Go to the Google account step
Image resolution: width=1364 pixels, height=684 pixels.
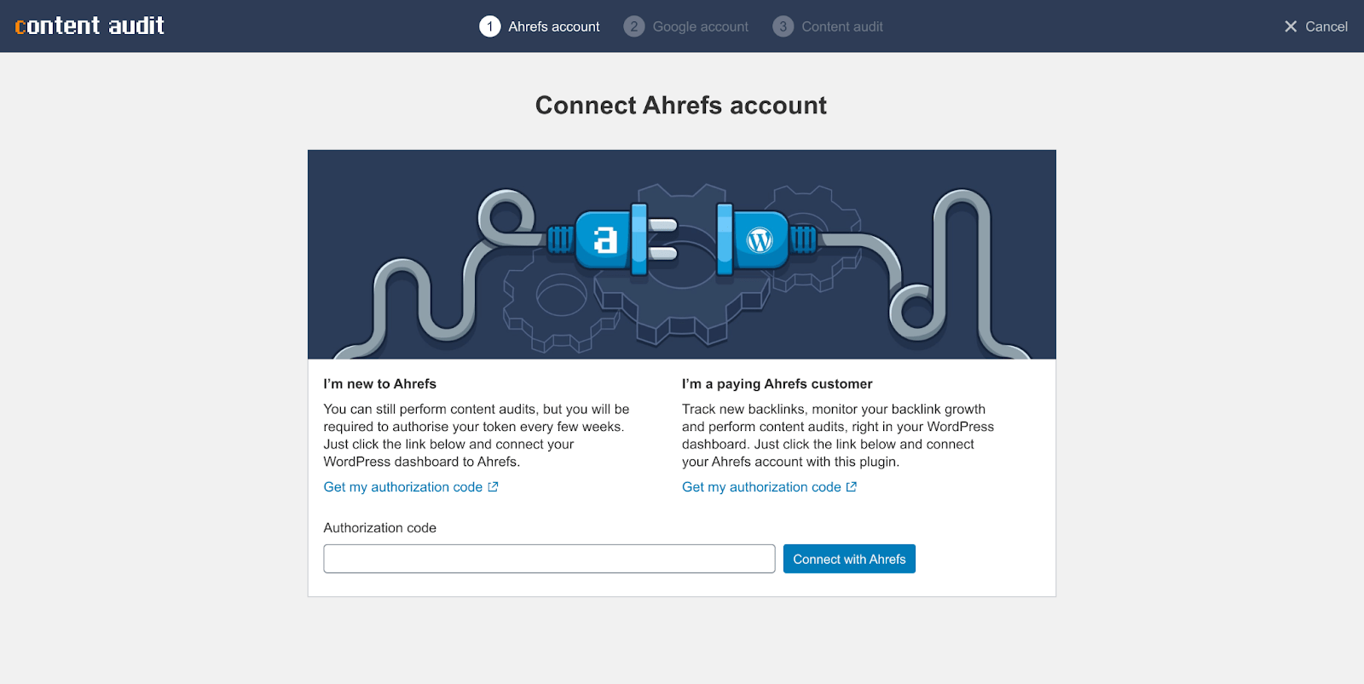700,26
